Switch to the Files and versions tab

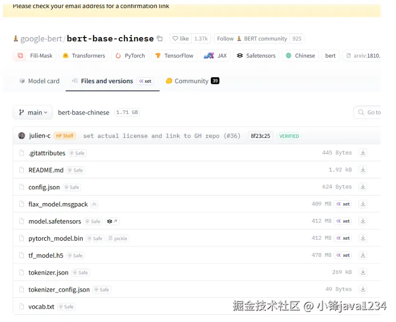pyautogui.click(x=112, y=81)
